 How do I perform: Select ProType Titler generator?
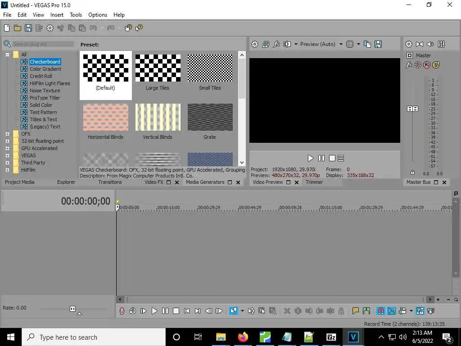pos(45,98)
